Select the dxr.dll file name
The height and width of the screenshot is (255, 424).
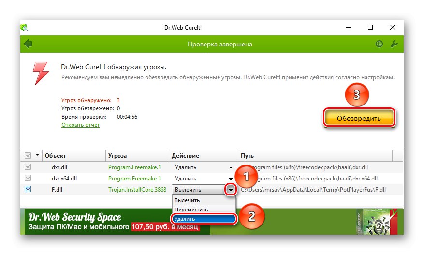(59, 167)
